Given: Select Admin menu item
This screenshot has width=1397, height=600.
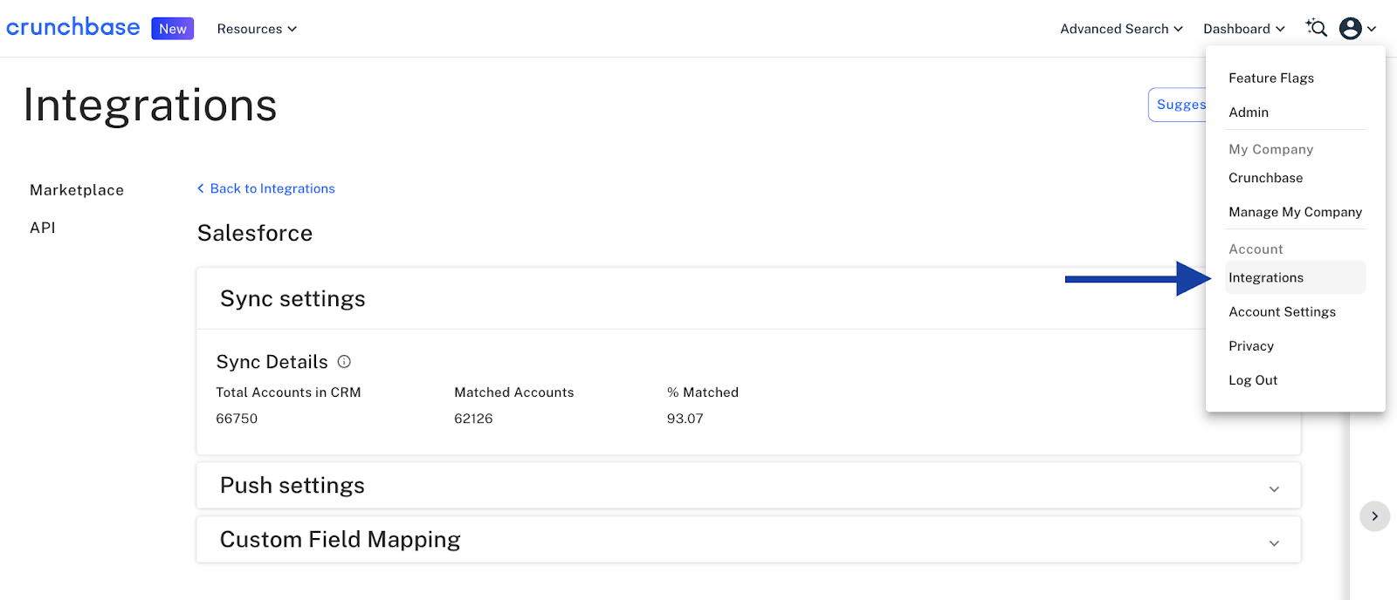Looking at the screenshot, I should [x=1249, y=112].
